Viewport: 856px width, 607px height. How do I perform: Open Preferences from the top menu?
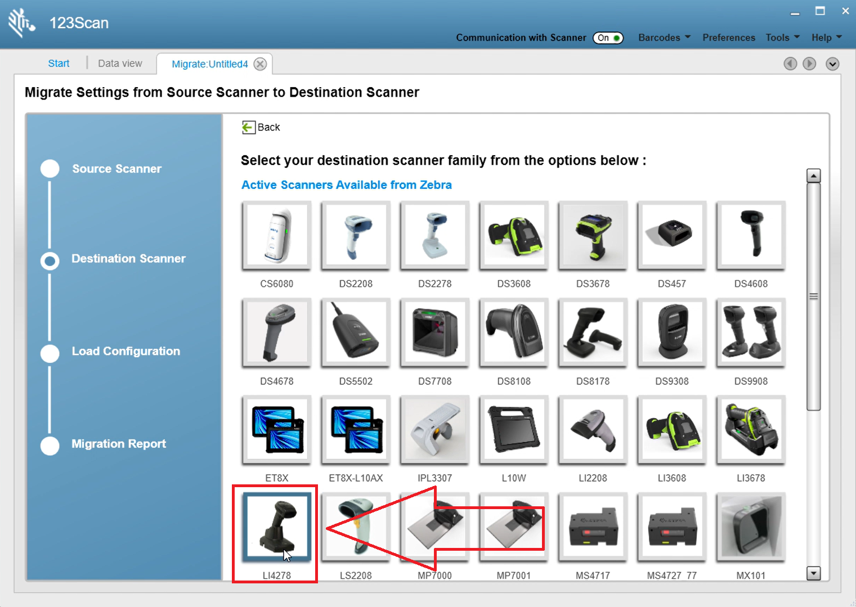tap(728, 38)
